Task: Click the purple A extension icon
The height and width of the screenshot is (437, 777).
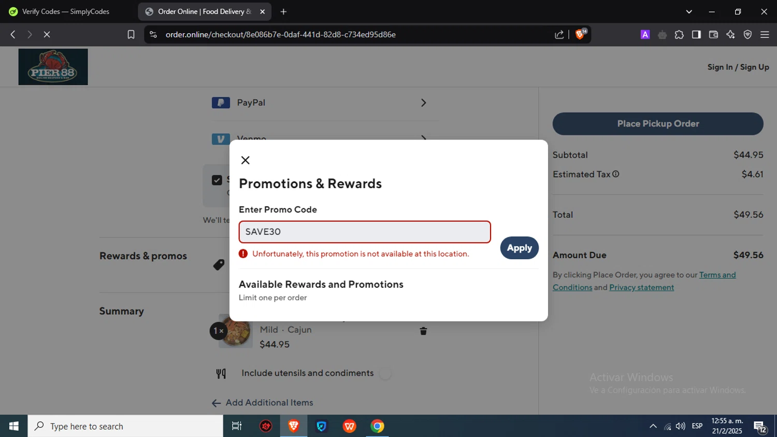Action: pos(645,34)
